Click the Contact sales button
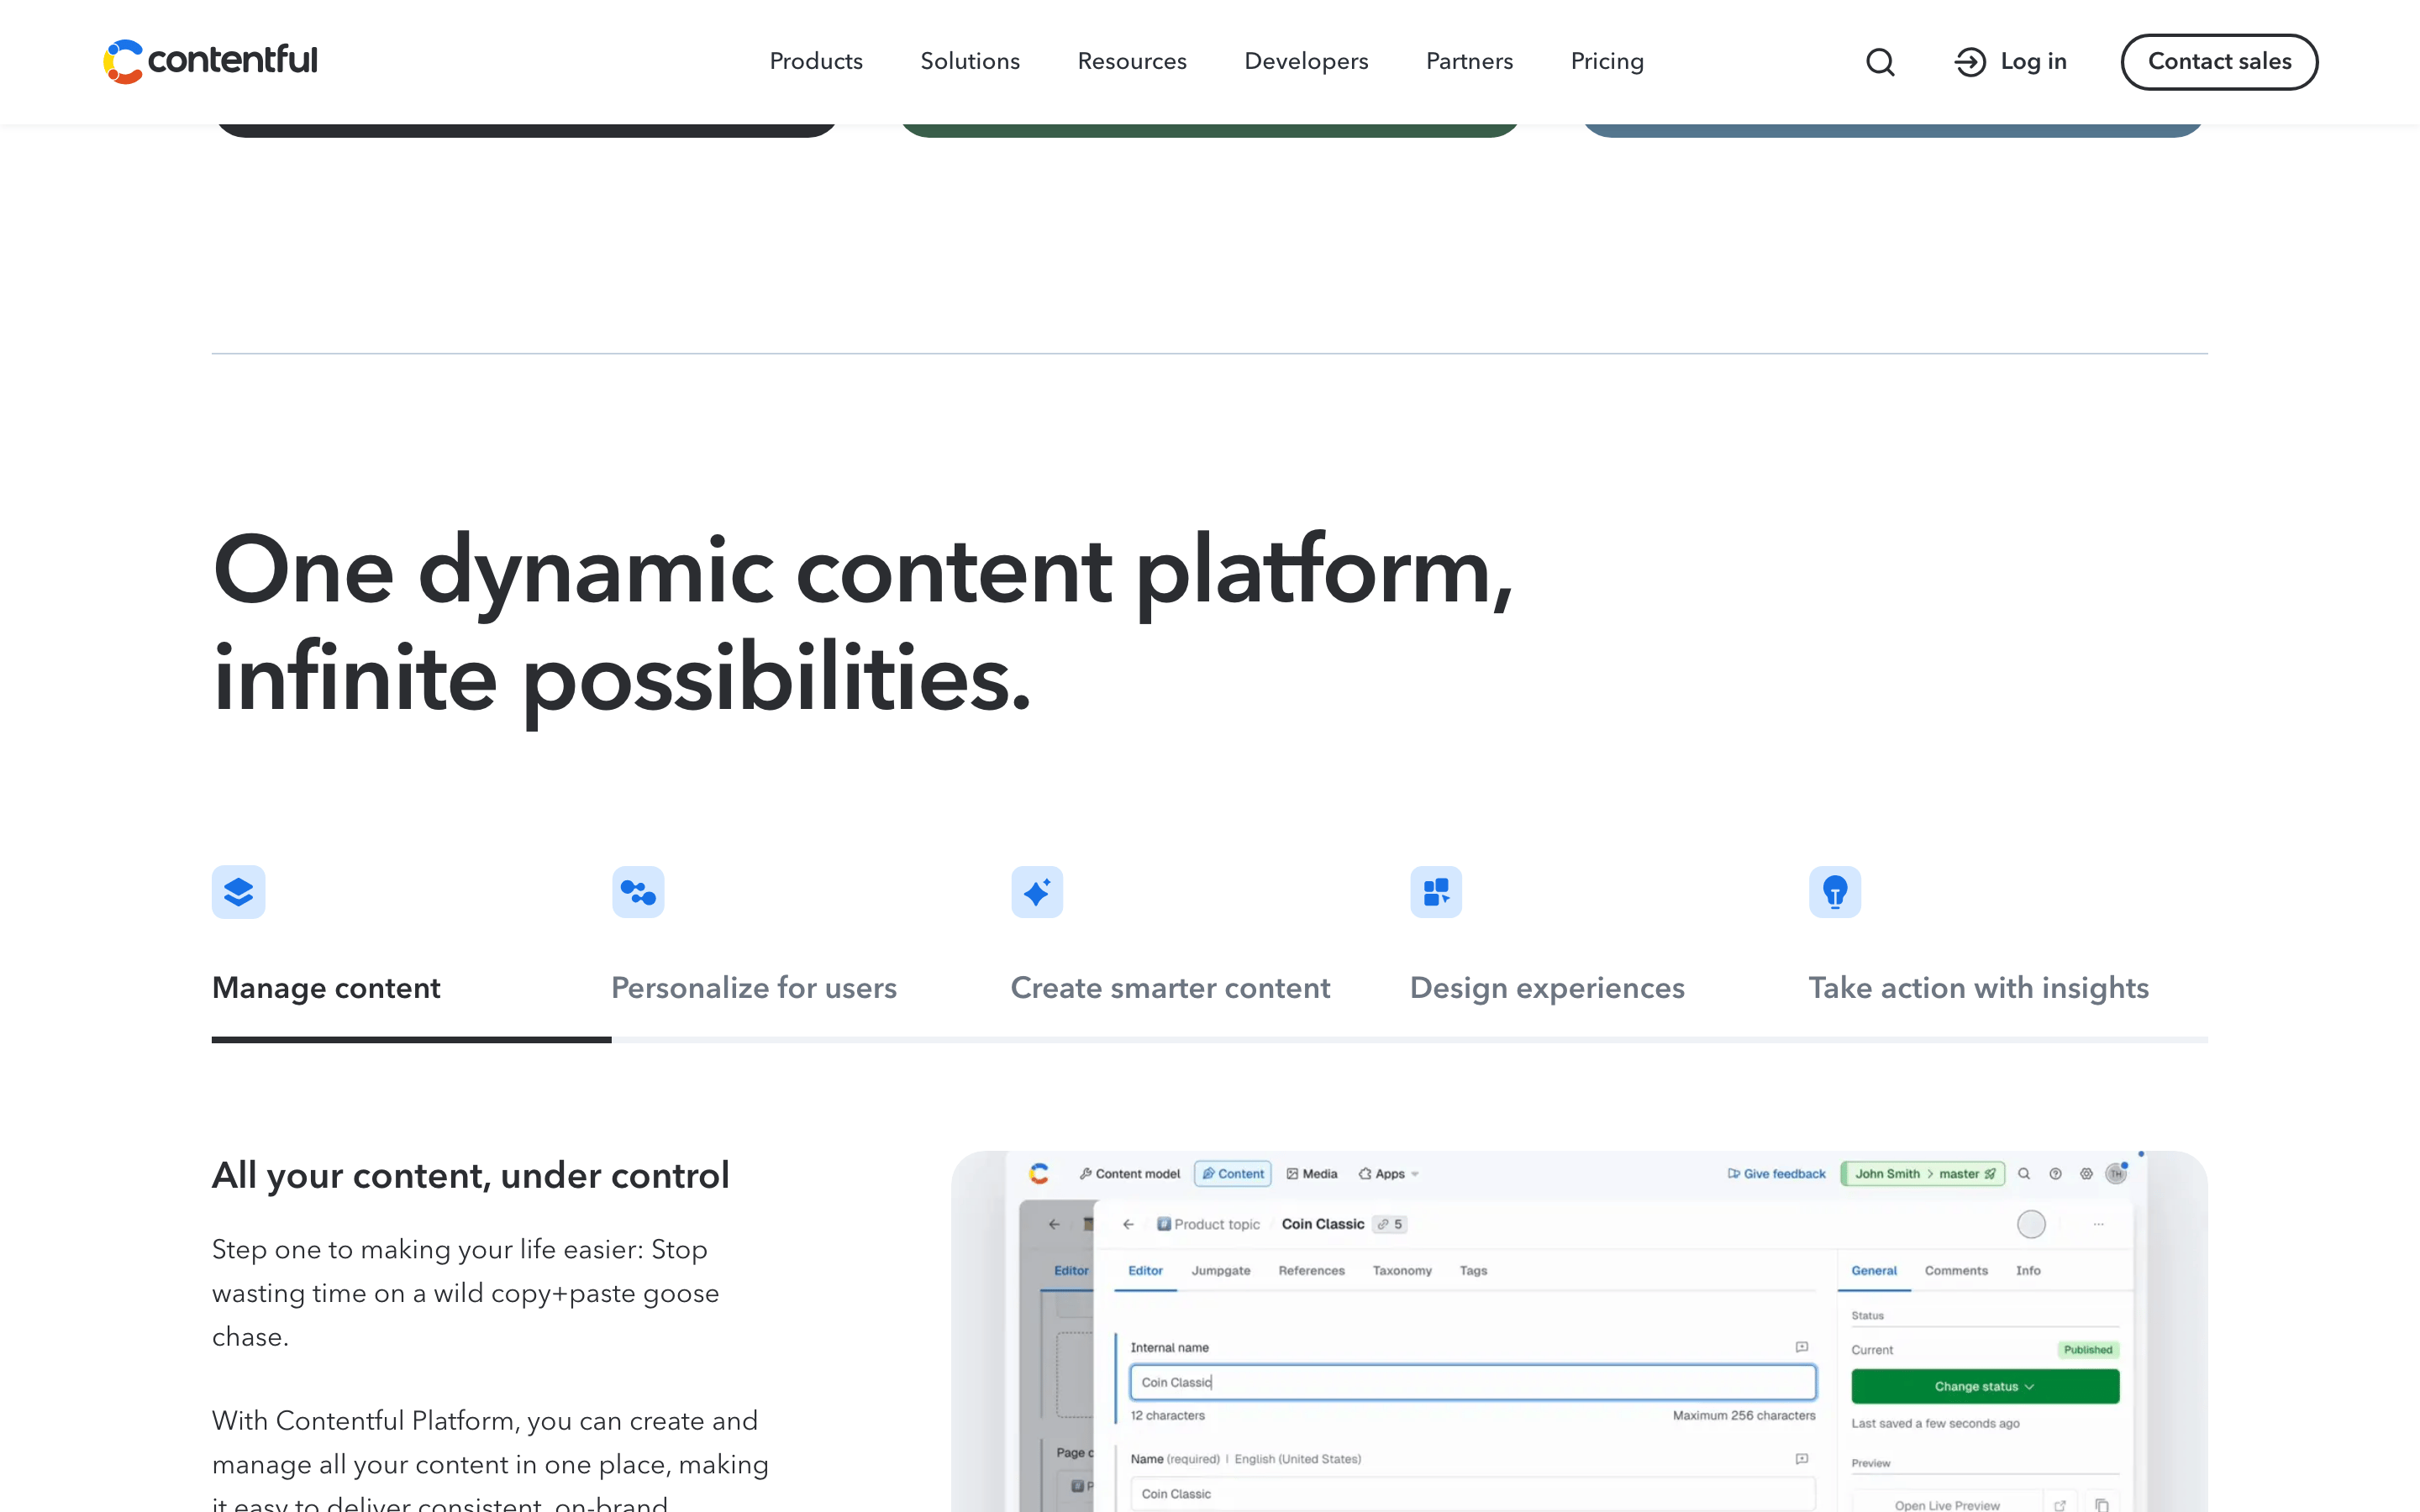This screenshot has width=2420, height=1512. click(x=2219, y=62)
